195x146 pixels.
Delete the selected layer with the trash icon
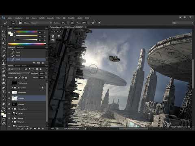point(43,129)
